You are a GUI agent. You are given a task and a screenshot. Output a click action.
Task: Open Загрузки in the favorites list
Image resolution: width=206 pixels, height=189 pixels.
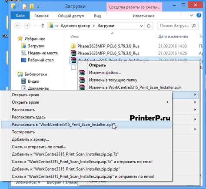(x=36, y=46)
